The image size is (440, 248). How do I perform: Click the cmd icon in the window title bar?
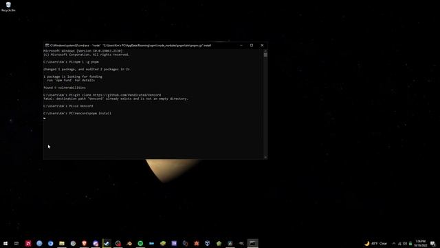click(47, 45)
